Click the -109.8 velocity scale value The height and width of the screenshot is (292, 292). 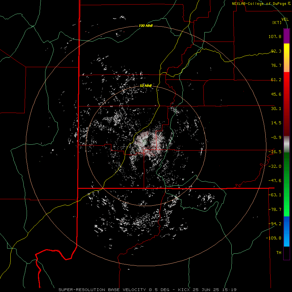(274, 238)
